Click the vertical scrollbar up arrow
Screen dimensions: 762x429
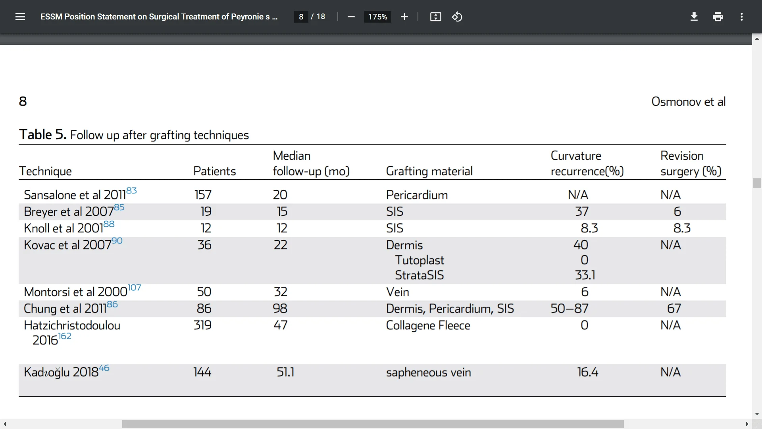coord(757,39)
